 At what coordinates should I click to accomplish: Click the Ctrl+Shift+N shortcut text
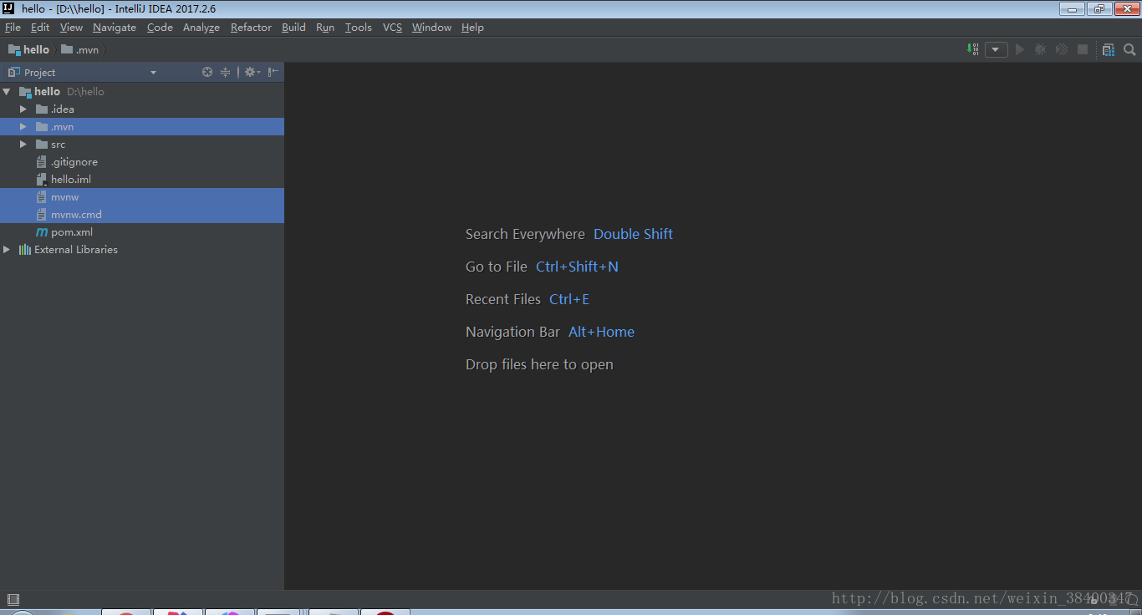577,267
